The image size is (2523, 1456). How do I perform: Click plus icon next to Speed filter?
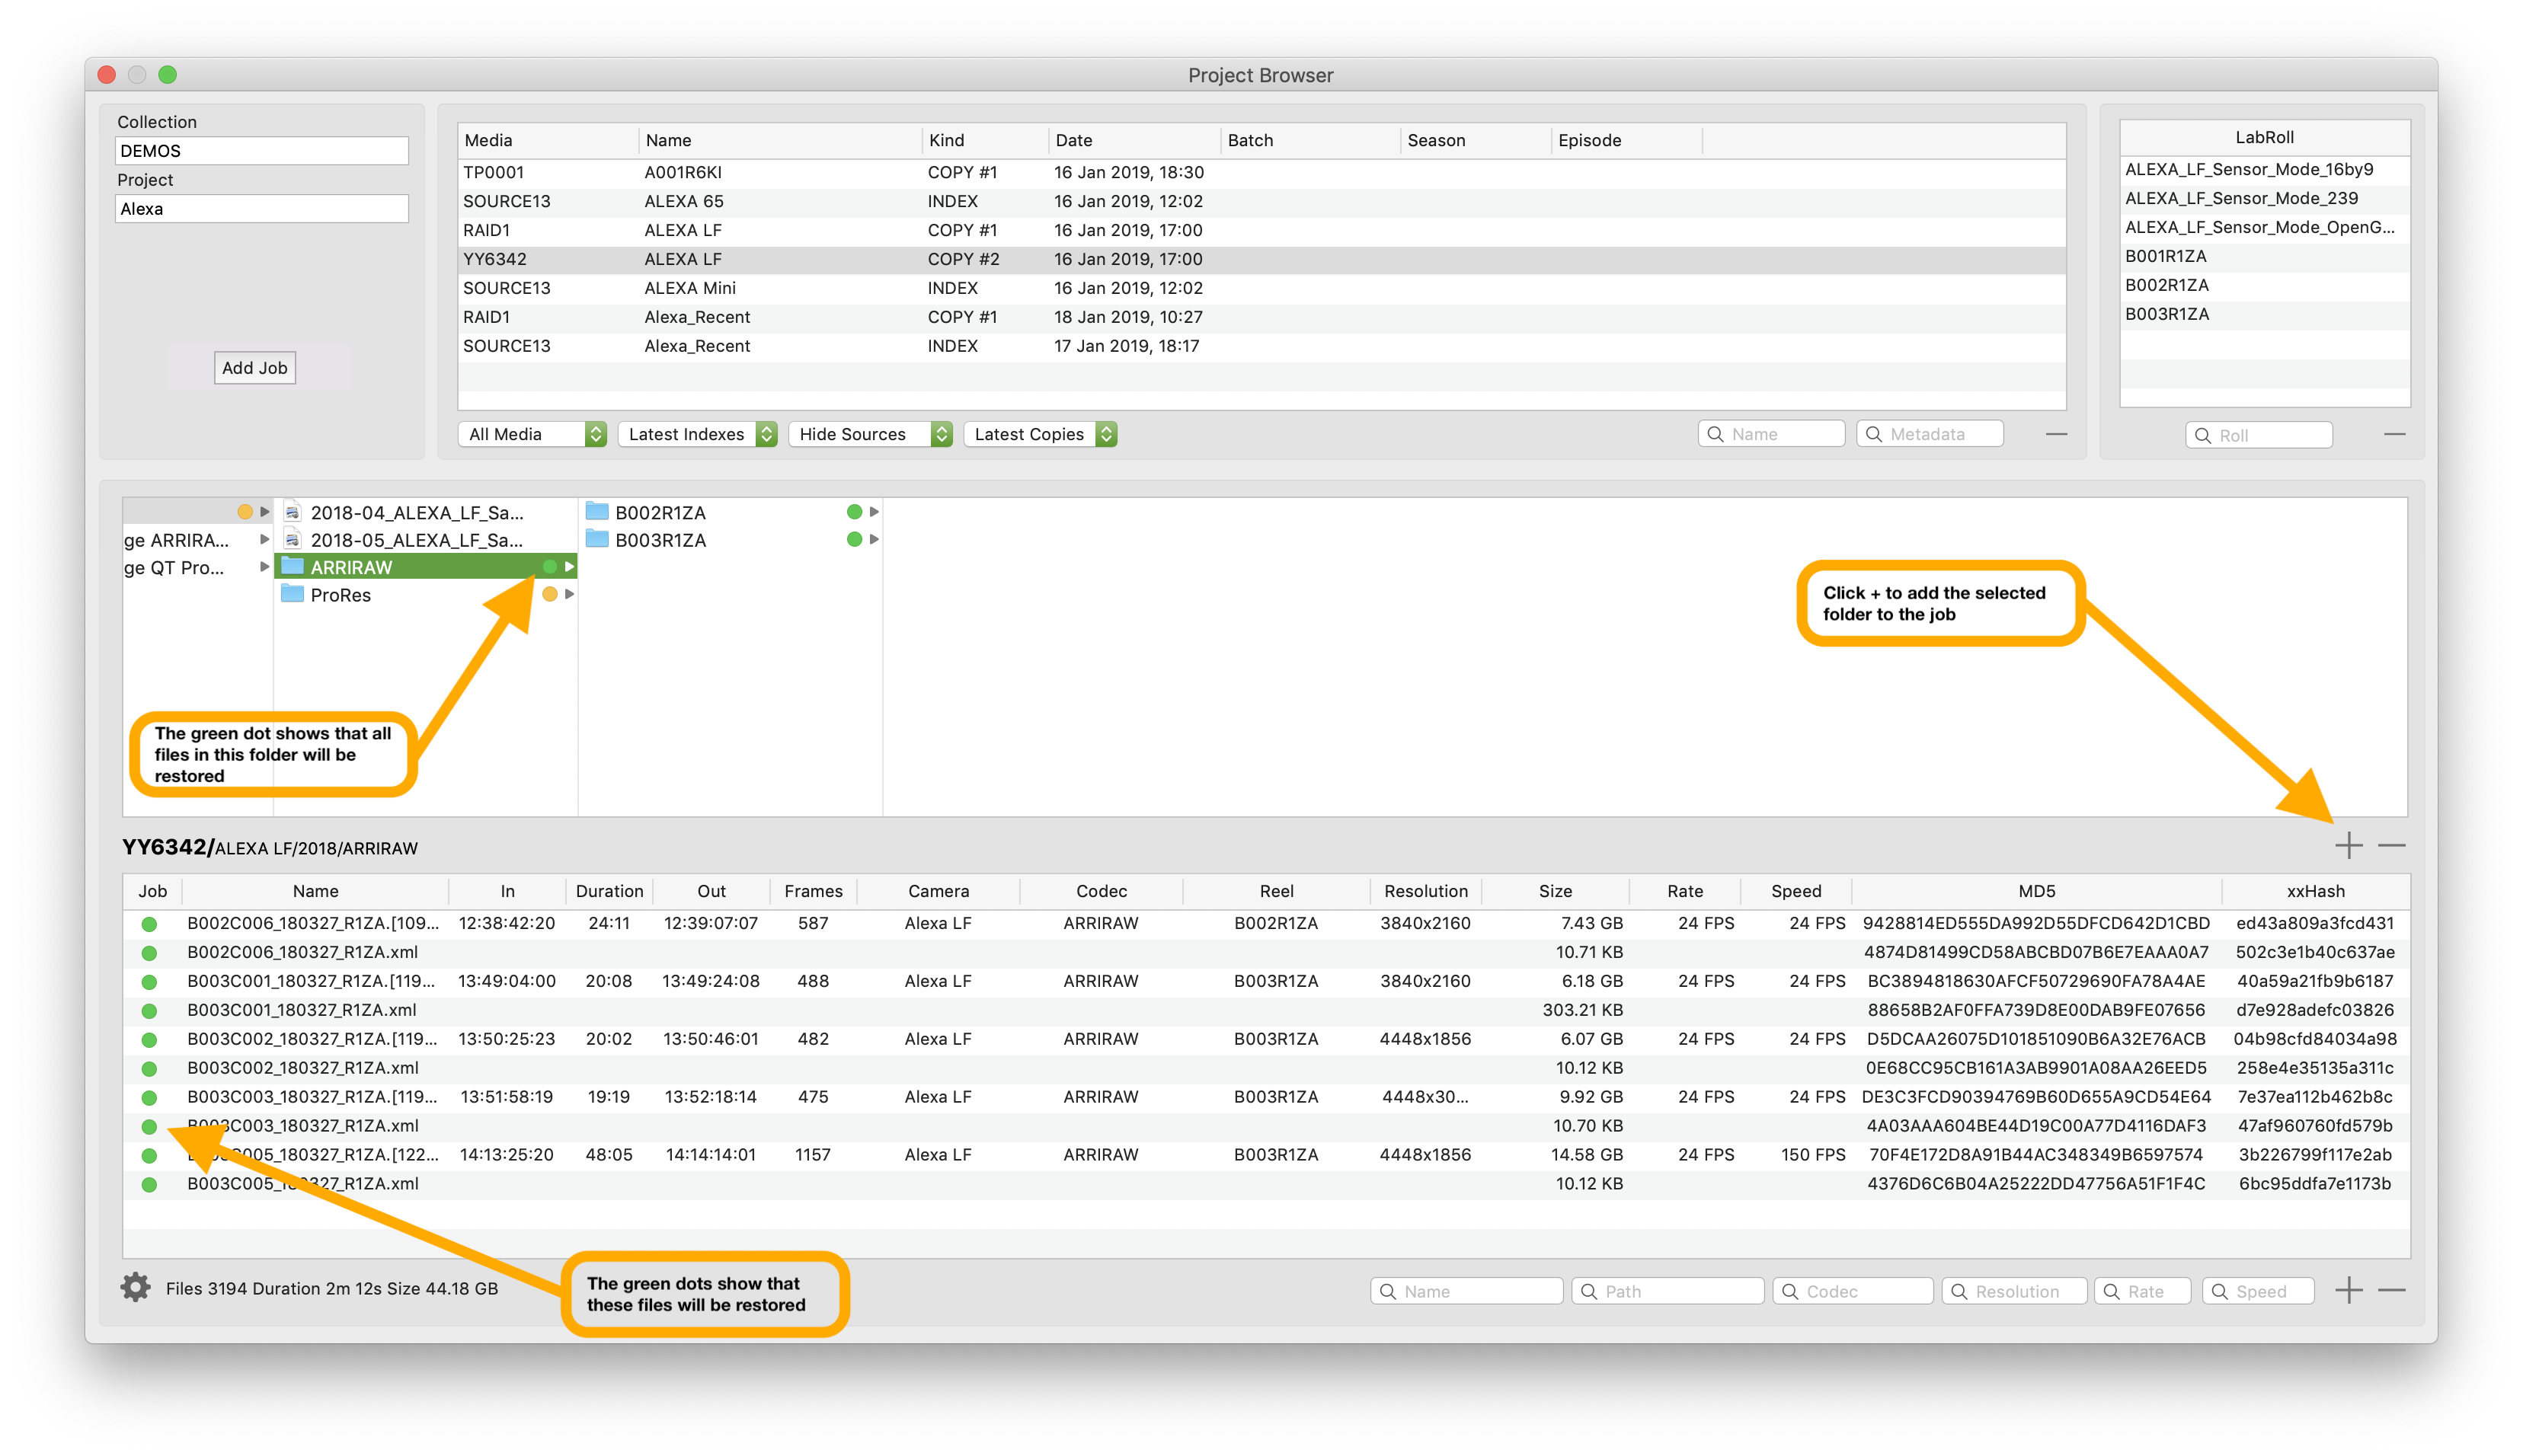tap(2348, 1290)
